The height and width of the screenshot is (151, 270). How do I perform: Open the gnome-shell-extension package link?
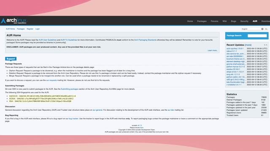(236, 64)
